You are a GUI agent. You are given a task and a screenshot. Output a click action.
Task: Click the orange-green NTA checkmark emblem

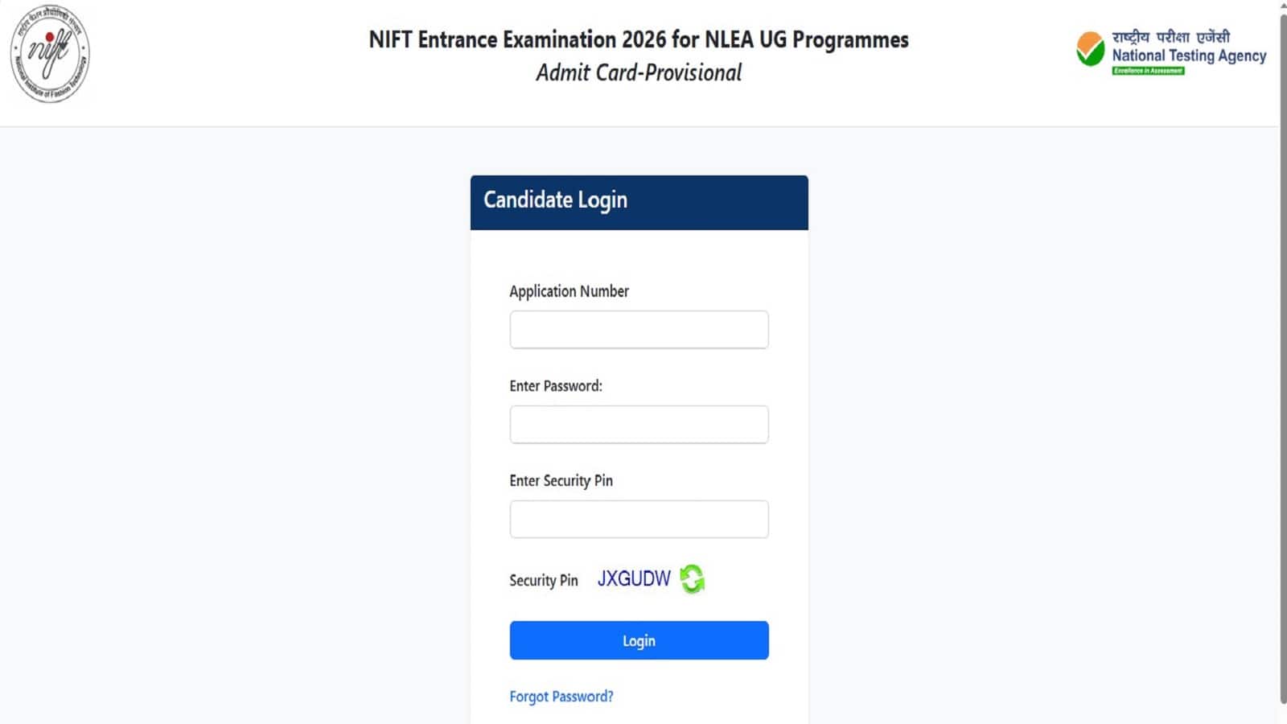[x=1090, y=50]
